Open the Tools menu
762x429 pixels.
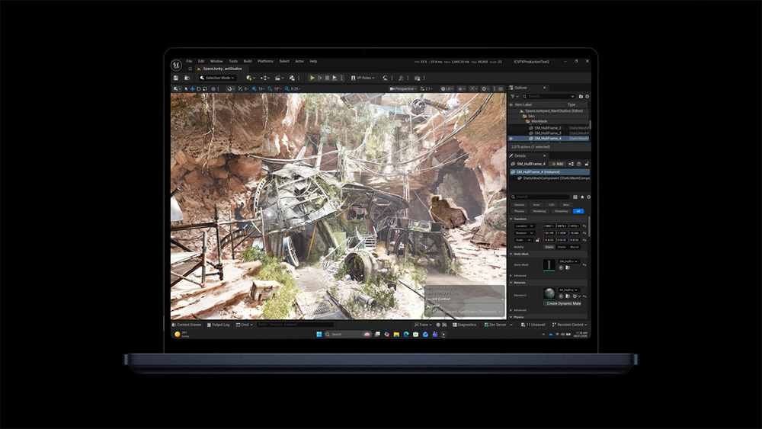click(233, 61)
